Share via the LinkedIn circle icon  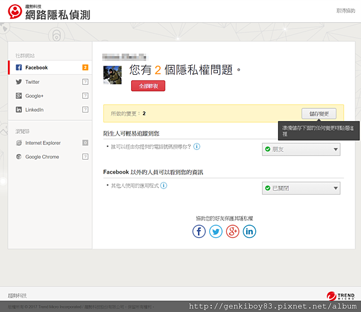[x=249, y=231]
